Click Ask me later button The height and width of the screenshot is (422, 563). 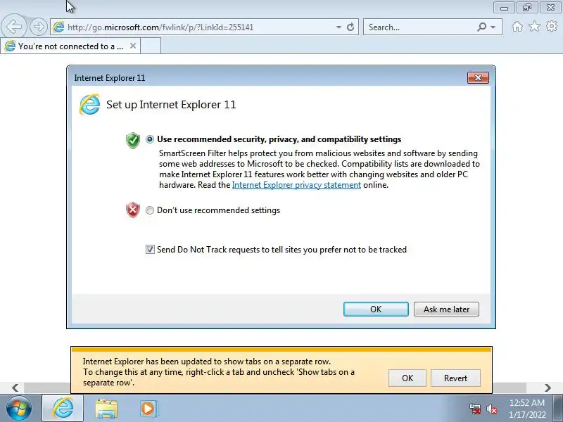click(446, 309)
